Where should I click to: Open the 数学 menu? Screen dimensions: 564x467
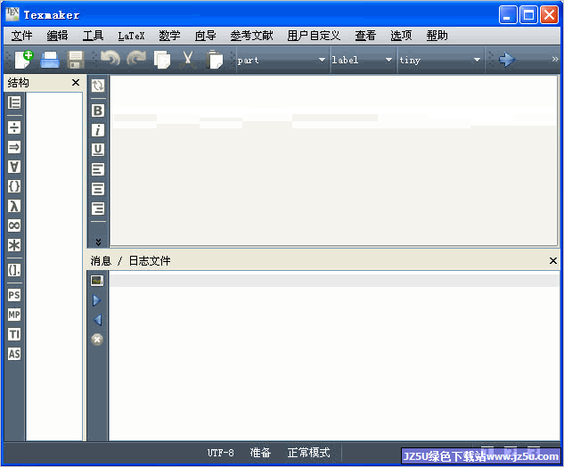tap(169, 36)
